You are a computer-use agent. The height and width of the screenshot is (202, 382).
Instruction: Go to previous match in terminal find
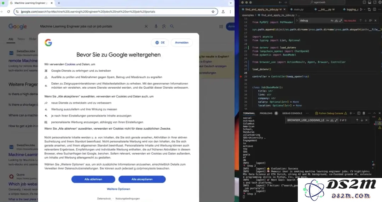357,120
